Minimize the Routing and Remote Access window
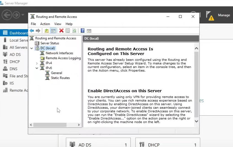Screen dimensions: 233x147 coord(168,17)
